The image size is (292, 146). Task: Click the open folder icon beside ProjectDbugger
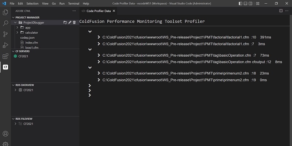pos(65,23)
